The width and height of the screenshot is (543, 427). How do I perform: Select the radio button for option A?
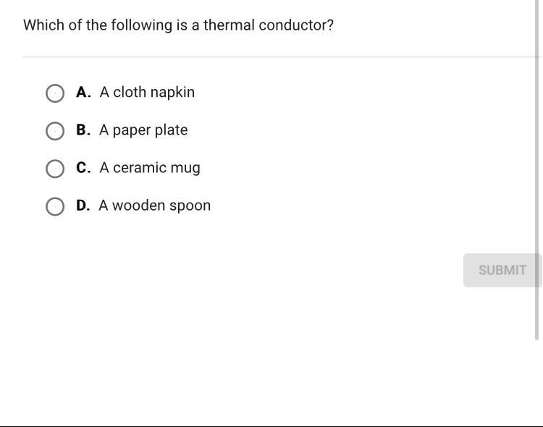coord(54,93)
